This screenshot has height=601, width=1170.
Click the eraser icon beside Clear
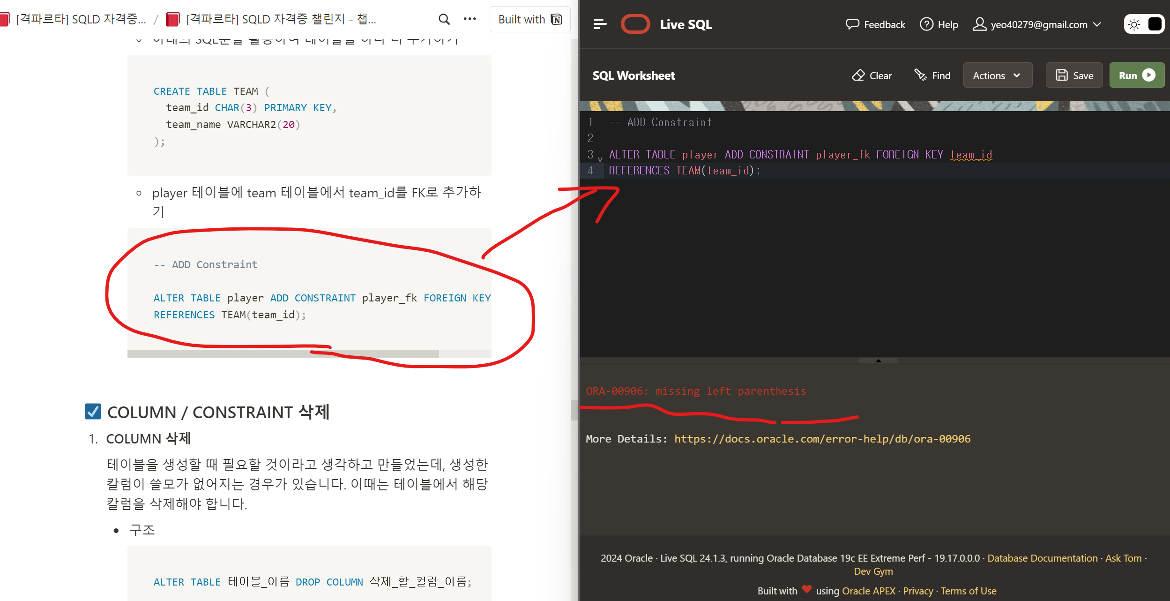858,75
